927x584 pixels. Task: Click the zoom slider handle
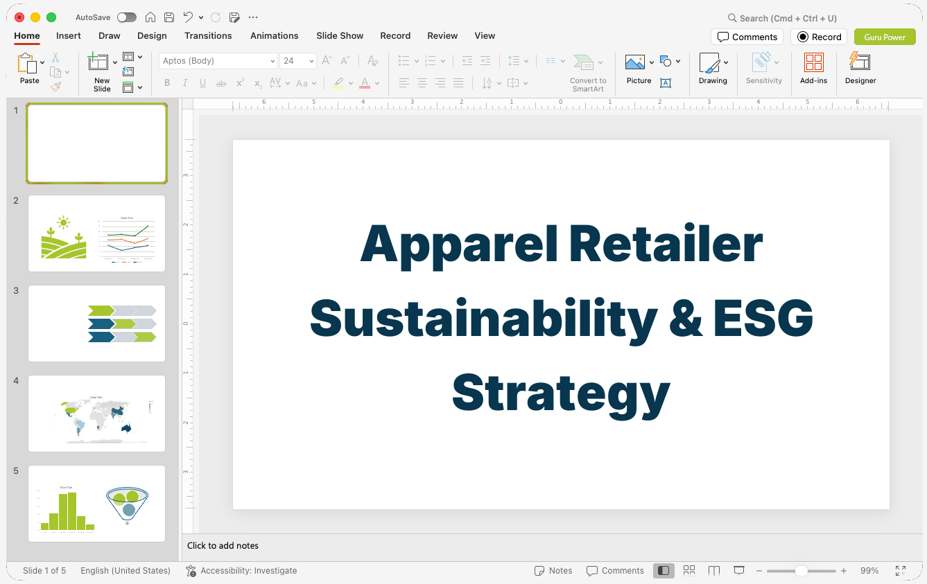(801, 571)
